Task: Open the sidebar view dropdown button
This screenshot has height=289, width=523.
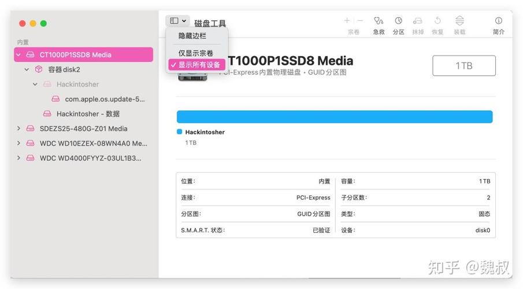Action: coord(177,21)
